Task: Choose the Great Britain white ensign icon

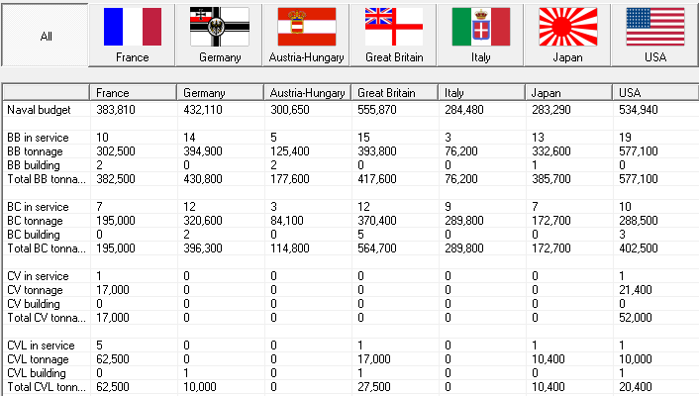Action: (x=393, y=27)
